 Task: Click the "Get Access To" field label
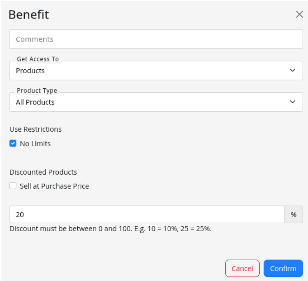point(38,59)
